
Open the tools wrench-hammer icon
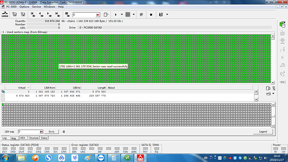pyautogui.click(x=141, y=15)
